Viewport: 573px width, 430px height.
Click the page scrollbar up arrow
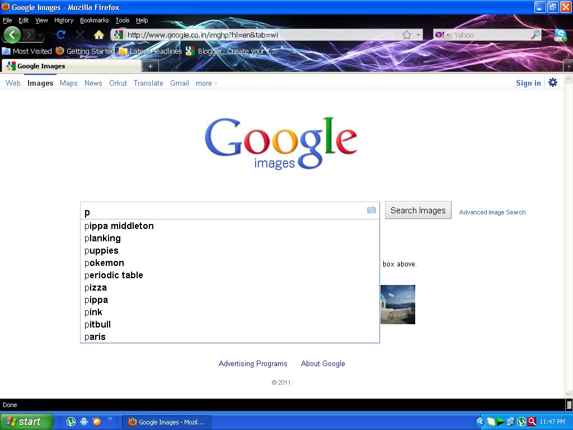pos(569,78)
